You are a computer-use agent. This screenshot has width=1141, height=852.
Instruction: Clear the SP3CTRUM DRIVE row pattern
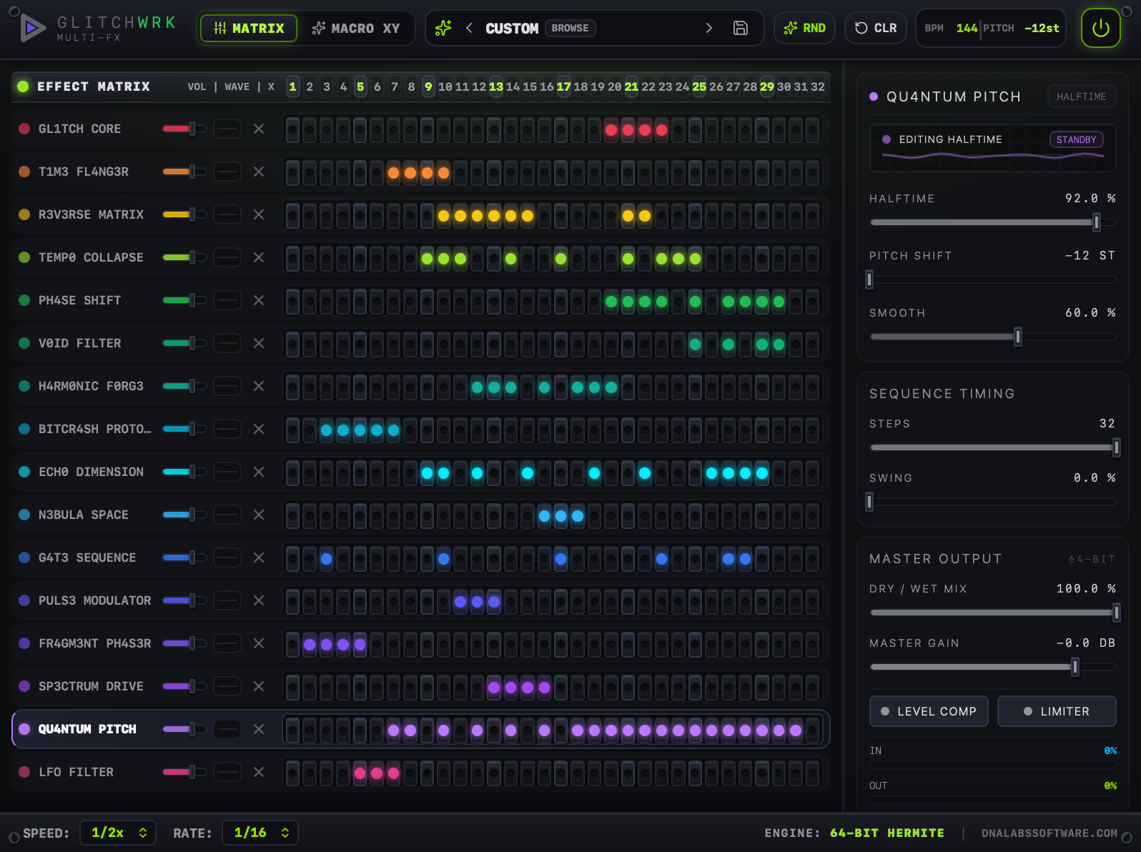click(259, 686)
